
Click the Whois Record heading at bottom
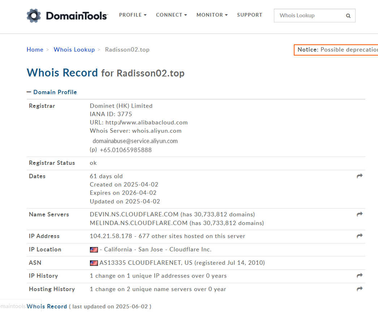[x=47, y=306]
